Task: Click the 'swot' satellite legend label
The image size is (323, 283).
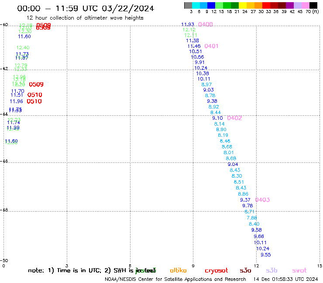Action: pos(299,271)
